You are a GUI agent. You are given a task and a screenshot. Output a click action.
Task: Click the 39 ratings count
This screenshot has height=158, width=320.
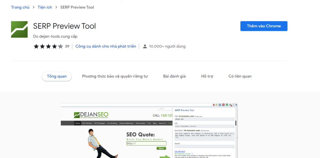click(x=67, y=46)
